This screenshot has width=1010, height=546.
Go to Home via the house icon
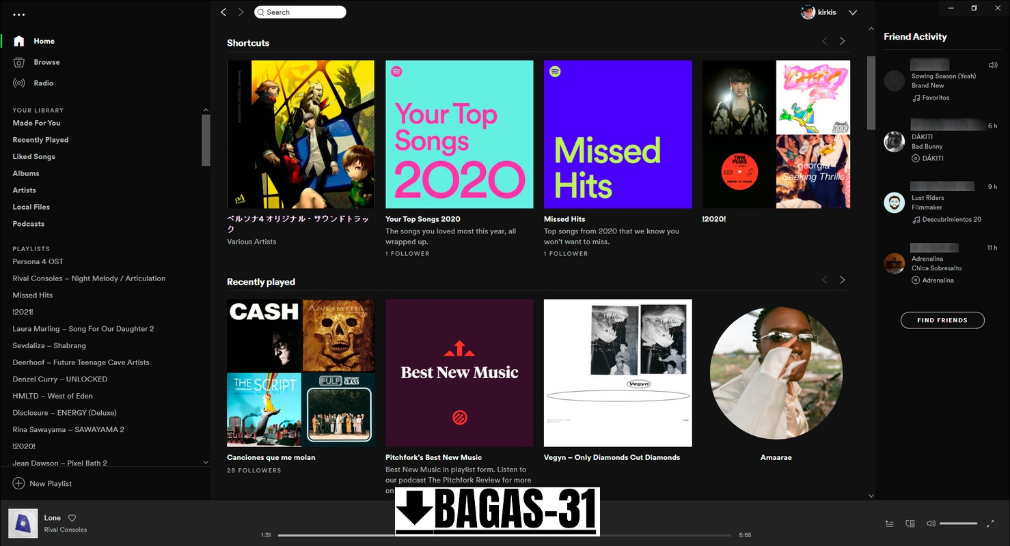(19, 41)
